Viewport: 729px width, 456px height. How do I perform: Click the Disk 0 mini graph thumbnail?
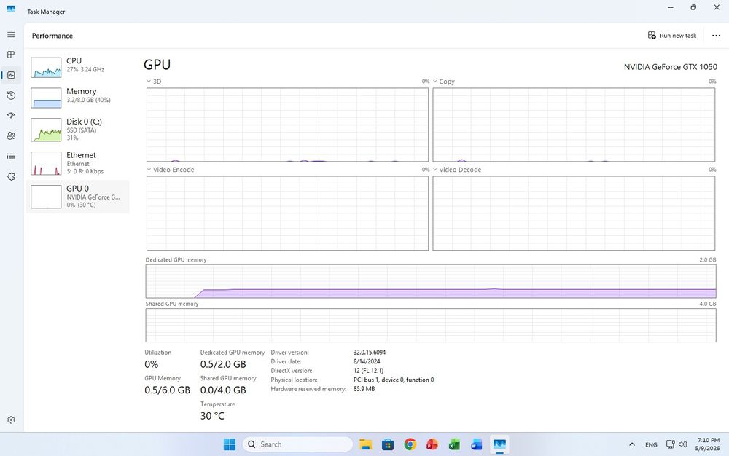46,130
